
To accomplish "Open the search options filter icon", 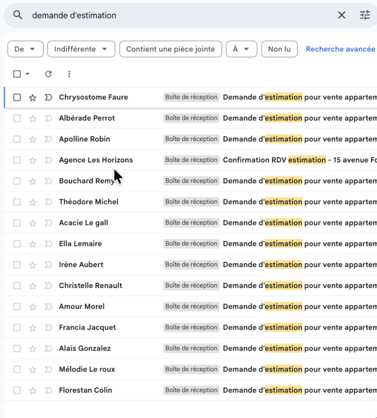I will pyautogui.click(x=365, y=15).
